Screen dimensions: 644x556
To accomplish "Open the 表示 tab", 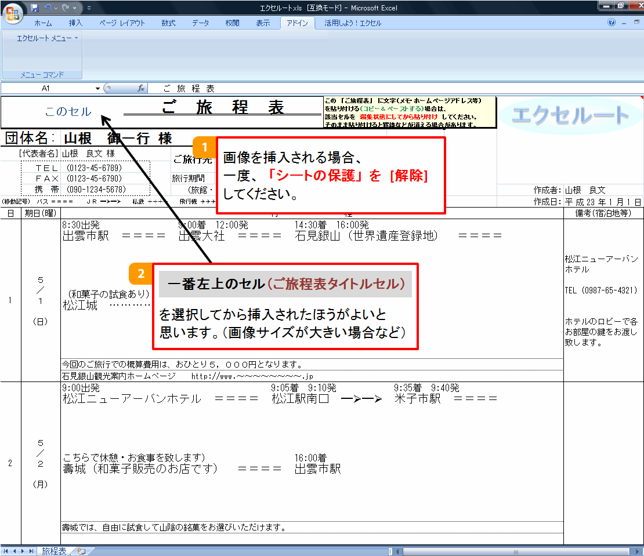I will [x=263, y=23].
